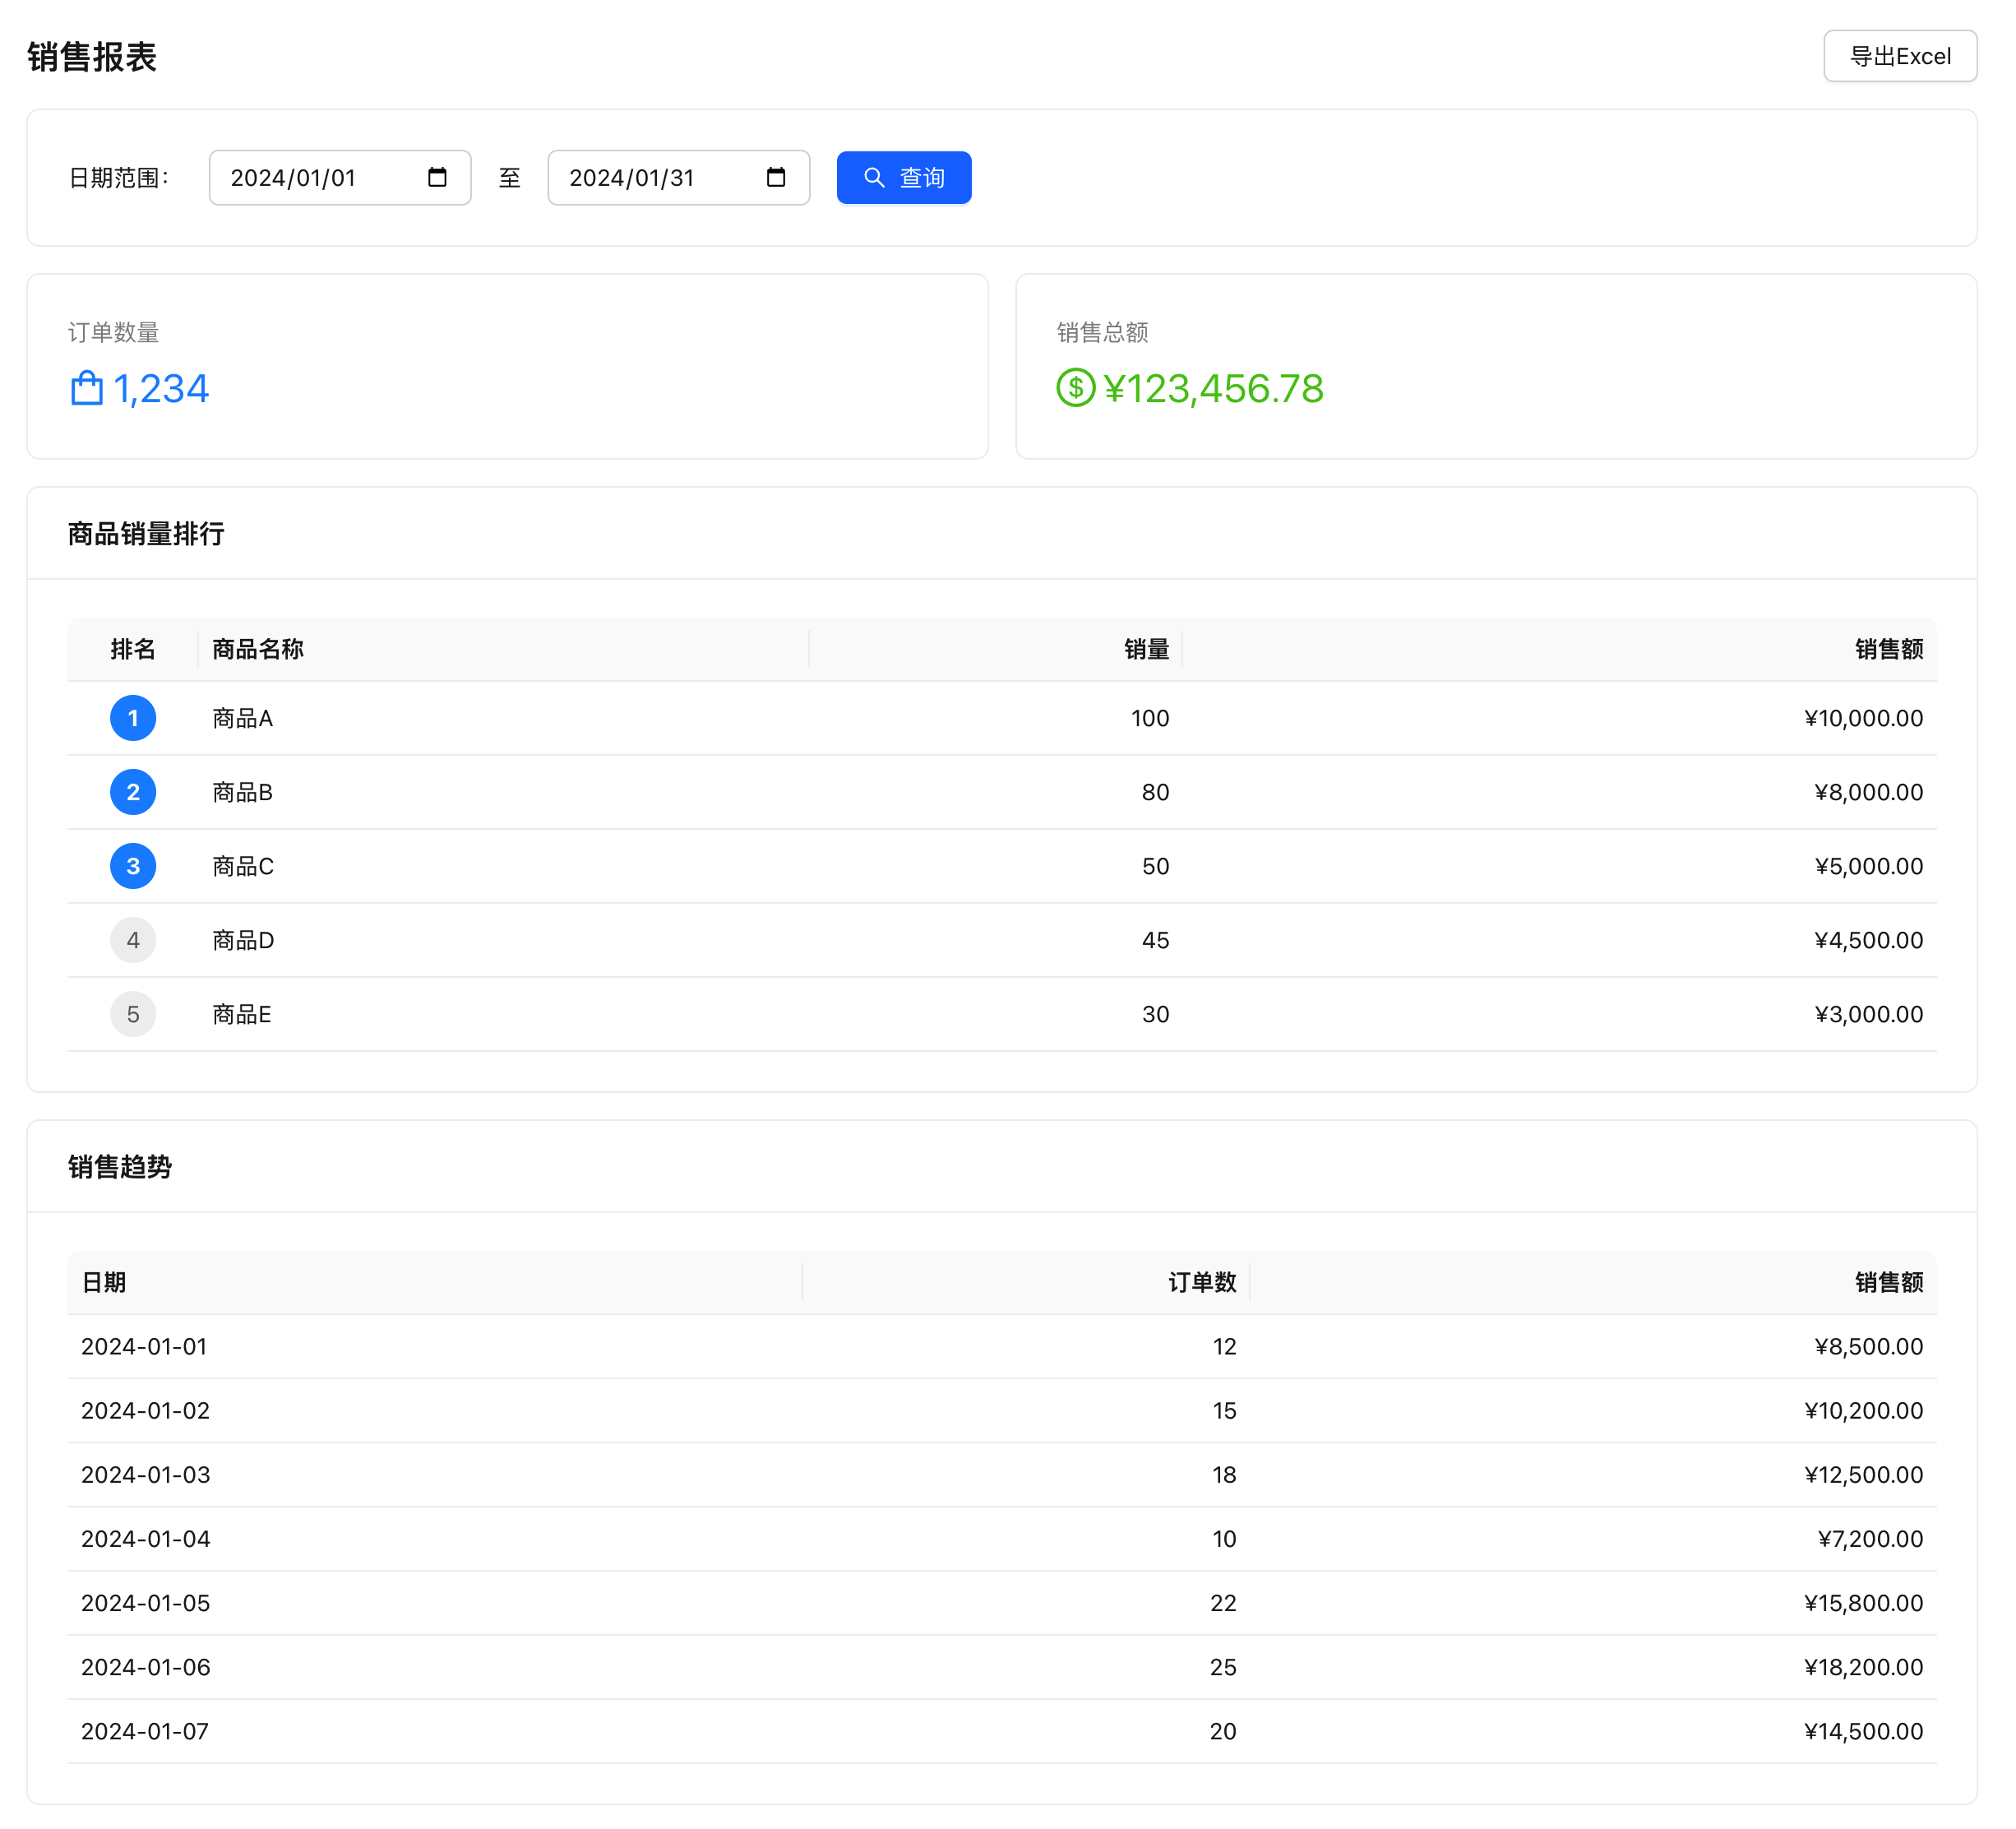This screenshot has width=2016, height=1829.
Task: Click the 商品名称 column header
Action: click(258, 649)
